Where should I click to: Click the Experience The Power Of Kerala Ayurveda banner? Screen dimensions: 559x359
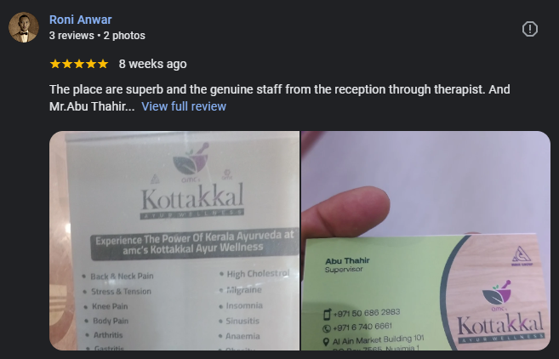[195, 243]
